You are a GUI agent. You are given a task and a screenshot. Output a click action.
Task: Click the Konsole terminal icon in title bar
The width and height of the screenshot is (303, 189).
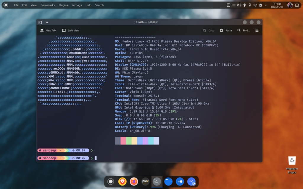(40, 22)
